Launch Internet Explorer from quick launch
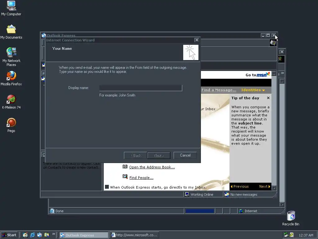This screenshot has width=318, height=239. click(32, 235)
